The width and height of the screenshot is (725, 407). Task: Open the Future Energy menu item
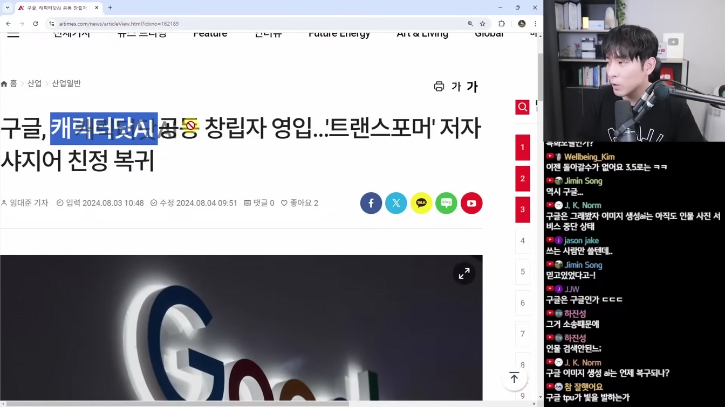coord(339,34)
